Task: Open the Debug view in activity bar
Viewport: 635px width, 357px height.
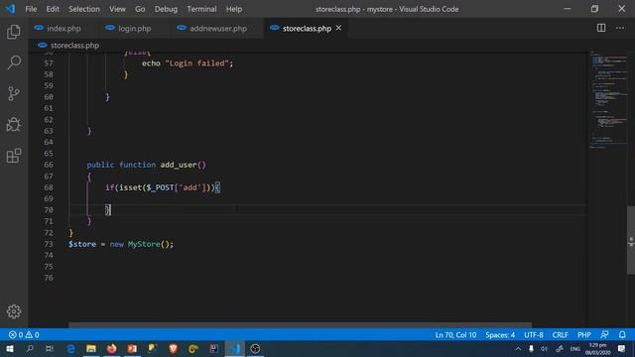Action: 14,125
